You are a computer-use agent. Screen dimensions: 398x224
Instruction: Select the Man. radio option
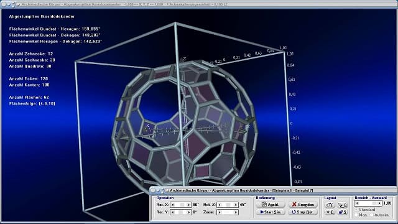(361, 215)
